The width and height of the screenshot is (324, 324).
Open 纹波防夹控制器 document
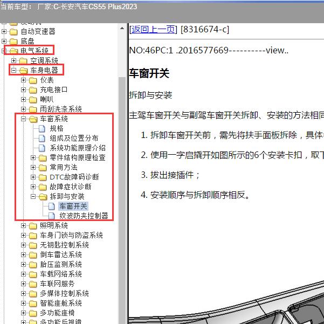[x=84, y=216]
